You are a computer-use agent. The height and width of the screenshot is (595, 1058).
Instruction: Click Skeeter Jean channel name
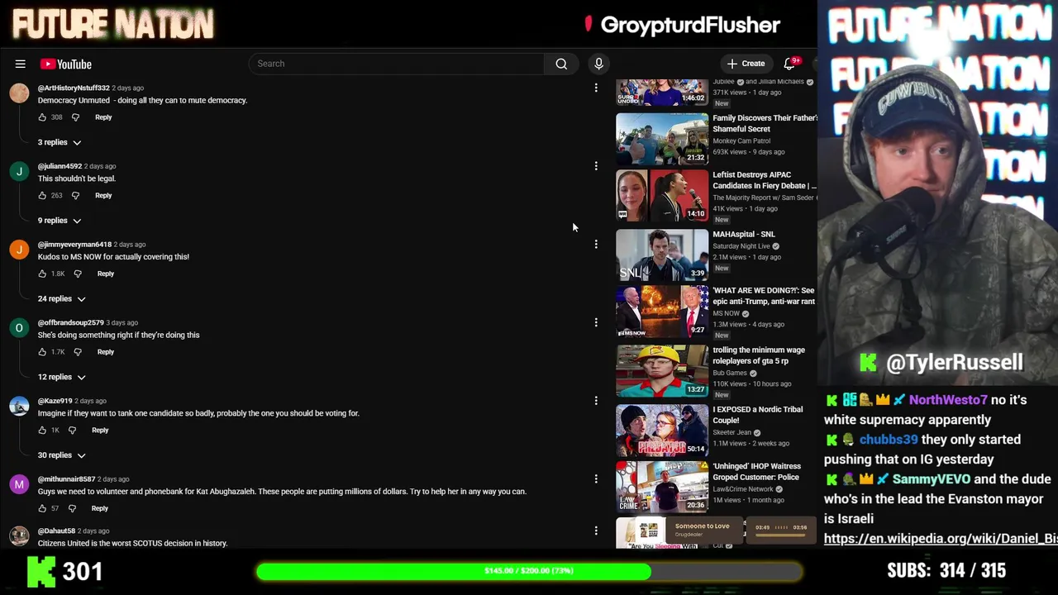coord(732,432)
